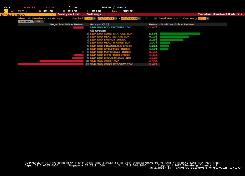Open the Currency LCL dropdown
The image size is (245, 176).
[x=203, y=18]
